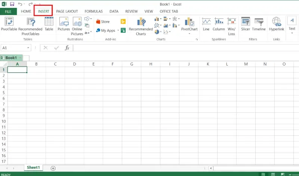Viewport: 299px width, 176px height.
Task: Open the Charts dialog launcher
Action: click(x=197, y=39)
